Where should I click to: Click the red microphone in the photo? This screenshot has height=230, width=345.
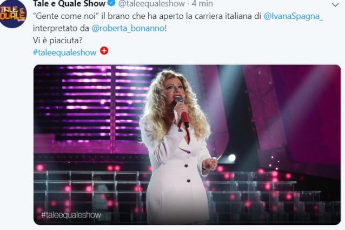point(183,112)
